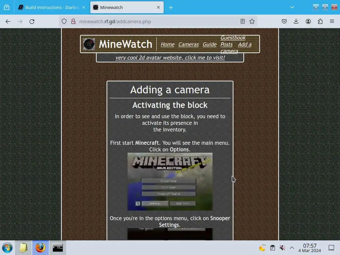The image size is (340, 255).
Task: Reload the current page
Action: coord(32,22)
